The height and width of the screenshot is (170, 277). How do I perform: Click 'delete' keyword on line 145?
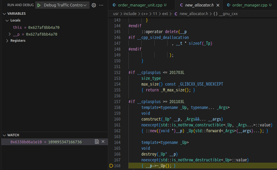click(172, 32)
